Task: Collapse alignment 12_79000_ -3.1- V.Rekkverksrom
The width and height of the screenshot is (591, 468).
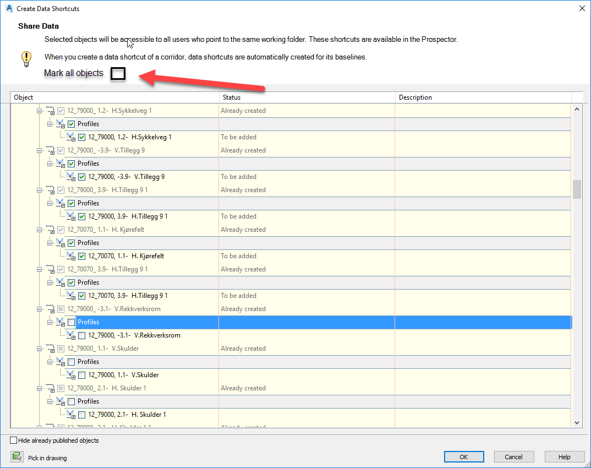Action: click(x=39, y=309)
